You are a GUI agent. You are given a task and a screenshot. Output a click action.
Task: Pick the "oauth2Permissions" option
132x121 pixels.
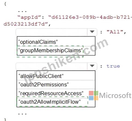(x=56, y=85)
